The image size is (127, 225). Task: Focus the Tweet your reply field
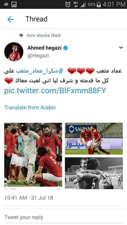63,217
